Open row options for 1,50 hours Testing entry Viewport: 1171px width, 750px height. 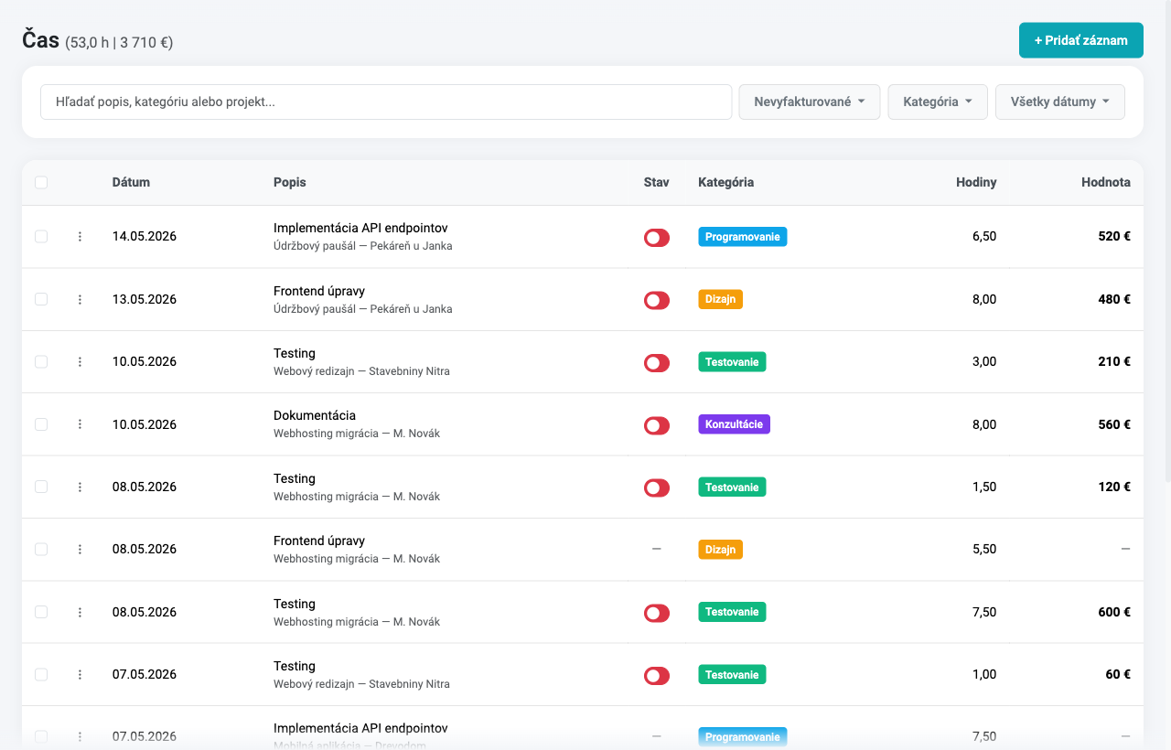80,487
